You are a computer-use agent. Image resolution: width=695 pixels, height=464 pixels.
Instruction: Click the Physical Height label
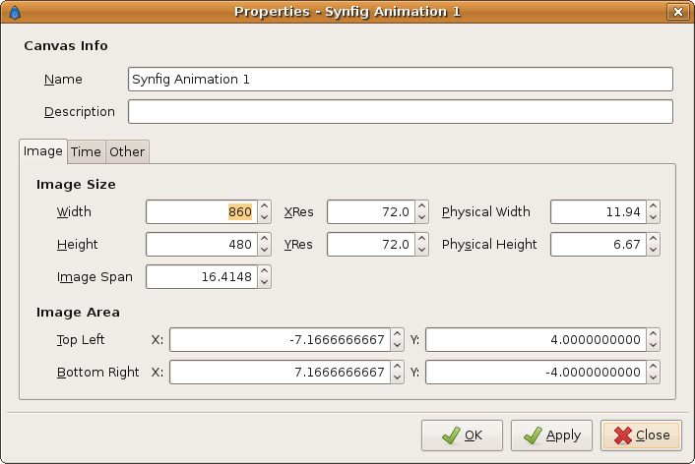click(489, 245)
